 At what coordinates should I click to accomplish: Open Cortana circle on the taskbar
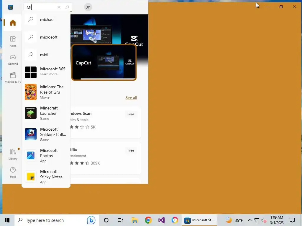click(106, 220)
